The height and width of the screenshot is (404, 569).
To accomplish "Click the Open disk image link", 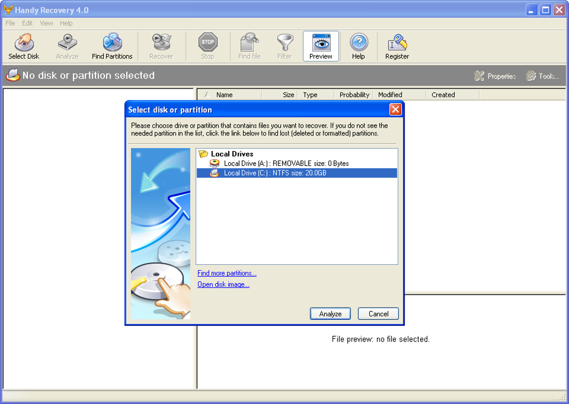I will click(x=223, y=284).
